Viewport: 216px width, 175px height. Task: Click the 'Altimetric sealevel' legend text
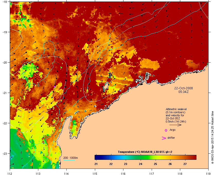176,109
